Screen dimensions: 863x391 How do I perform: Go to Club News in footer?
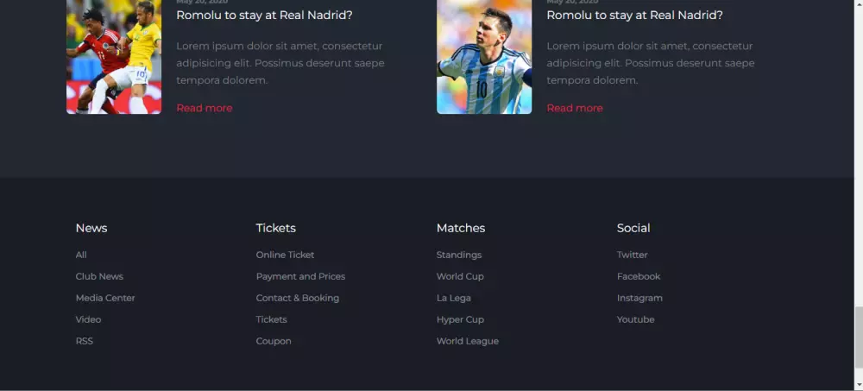(99, 276)
